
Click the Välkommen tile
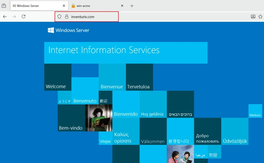pos(153,131)
